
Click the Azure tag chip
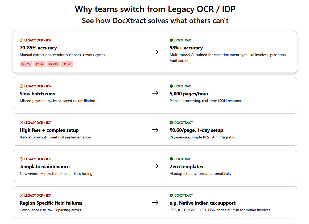pos(67,64)
